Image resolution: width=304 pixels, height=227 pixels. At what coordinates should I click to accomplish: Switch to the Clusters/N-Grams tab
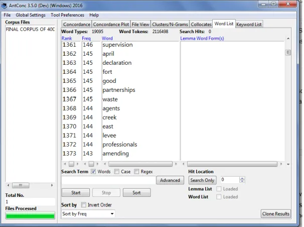tap(170, 25)
